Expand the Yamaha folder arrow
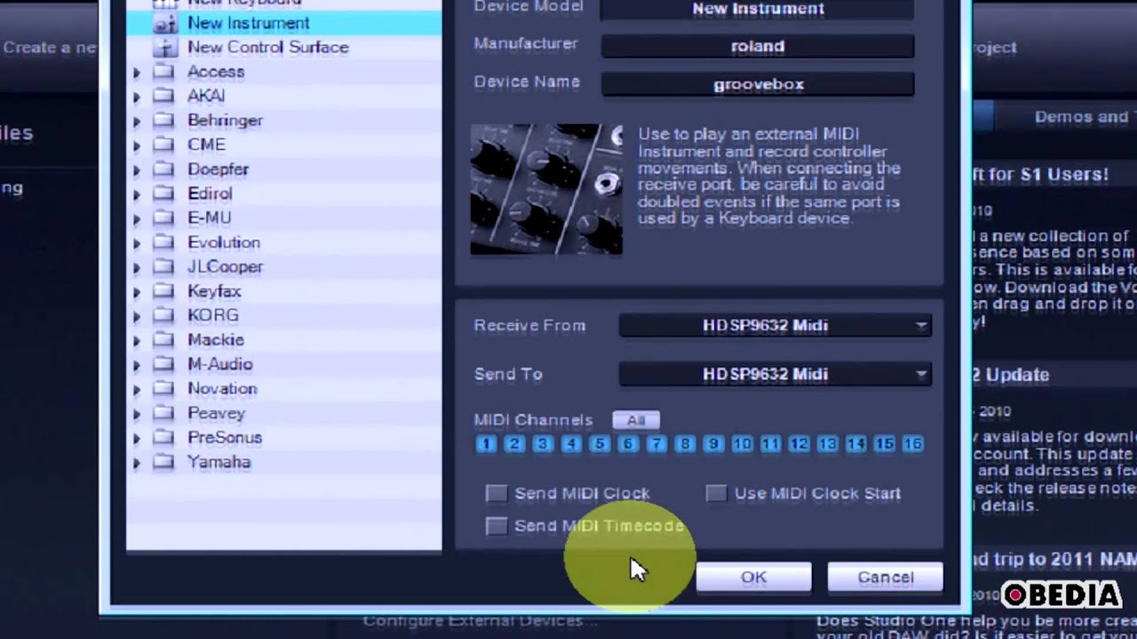Viewport: 1137px width, 639px height. [x=137, y=462]
